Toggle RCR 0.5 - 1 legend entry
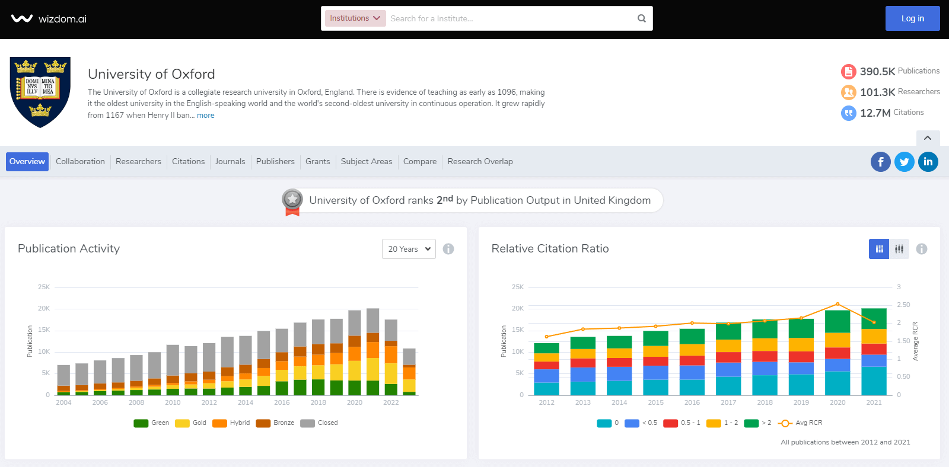The height and width of the screenshot is (467, 949). 682,423
